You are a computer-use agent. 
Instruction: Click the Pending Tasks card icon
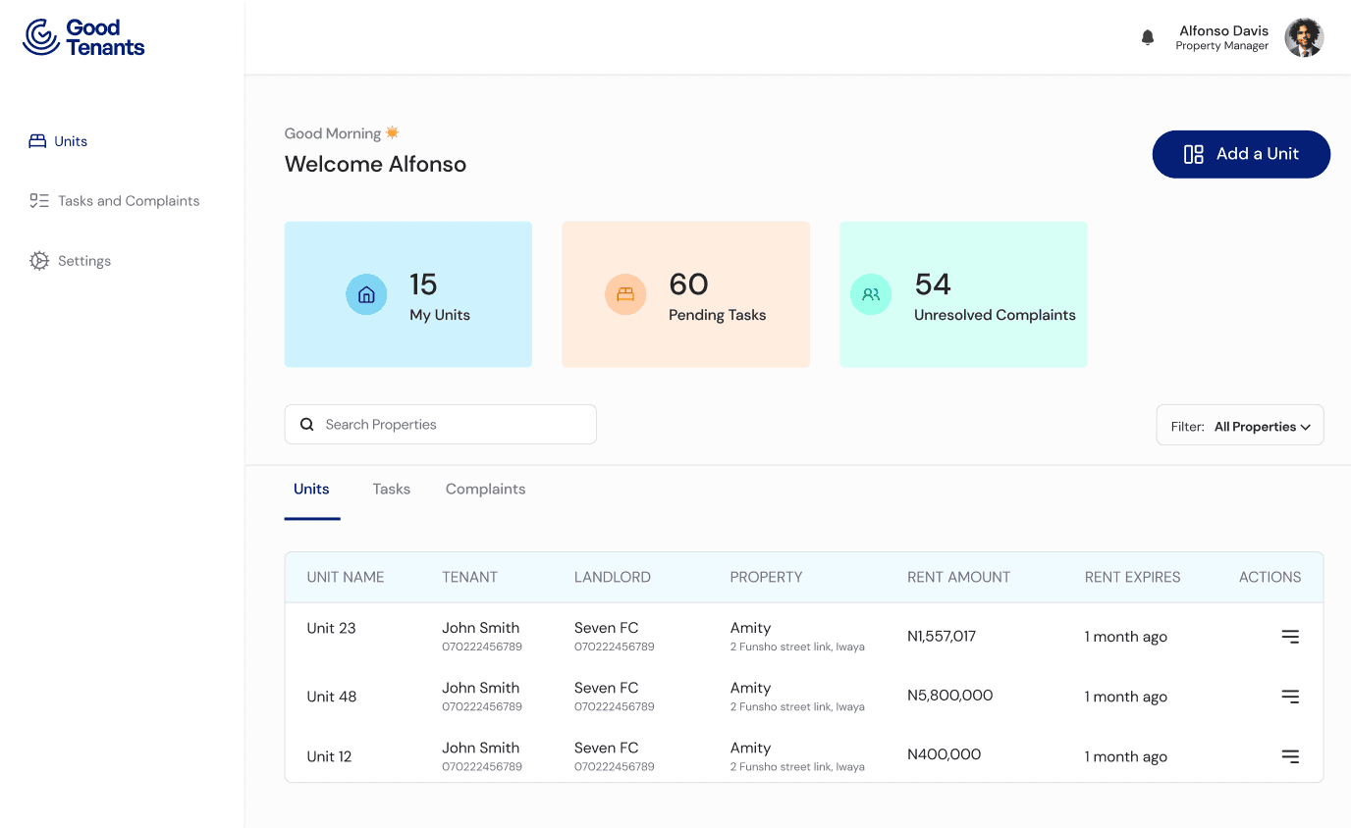(x=625, y=294)
